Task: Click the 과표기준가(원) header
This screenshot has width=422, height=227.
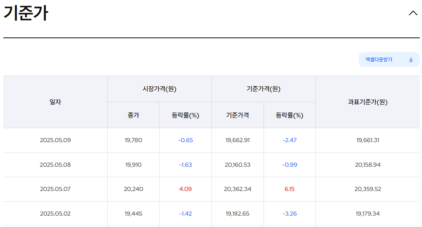Action: click(x=368, y=102)
